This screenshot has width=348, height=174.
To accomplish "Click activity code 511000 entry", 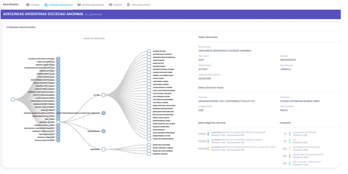I will tap(202, 134).
